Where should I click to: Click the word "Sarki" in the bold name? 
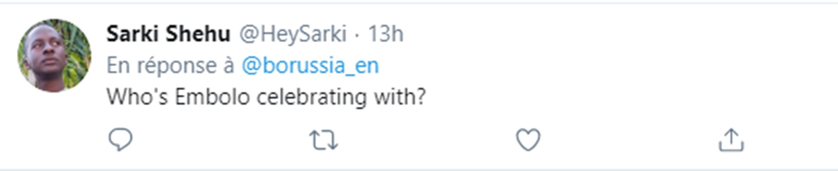[x=132, y=34]
